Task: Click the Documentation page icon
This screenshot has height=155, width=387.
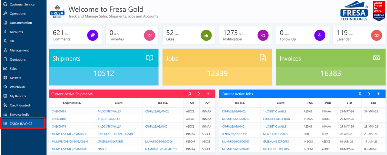Action: pyautogui.click(x=5, y=23)
